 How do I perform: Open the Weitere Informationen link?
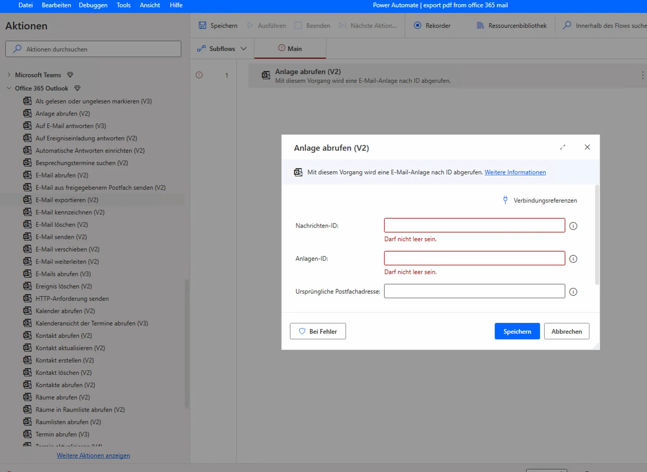515,172
